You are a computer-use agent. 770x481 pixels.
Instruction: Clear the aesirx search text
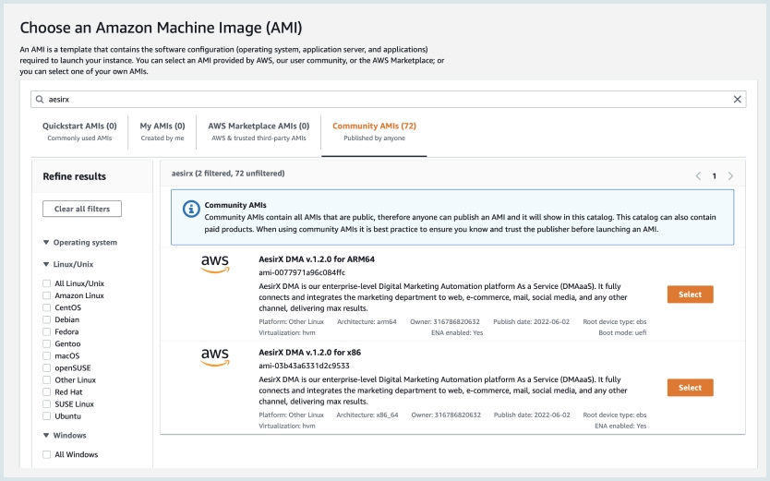(x=737, y=99)
